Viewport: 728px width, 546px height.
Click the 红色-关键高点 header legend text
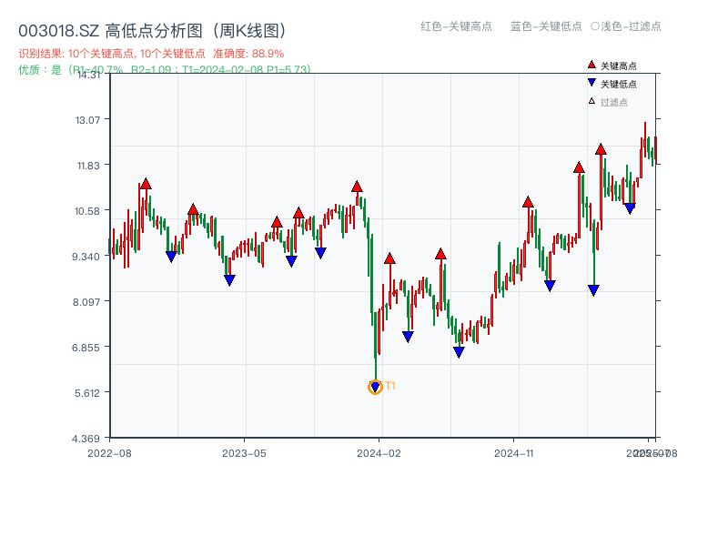456,26
